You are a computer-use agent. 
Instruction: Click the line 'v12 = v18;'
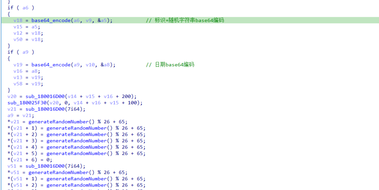click(28, 33)
